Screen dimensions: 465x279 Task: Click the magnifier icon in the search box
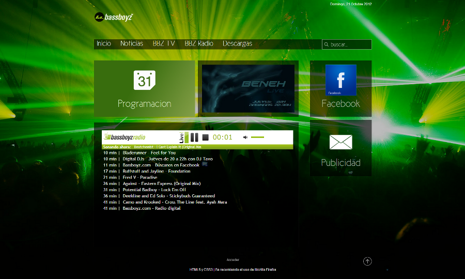tap(326, 44)
